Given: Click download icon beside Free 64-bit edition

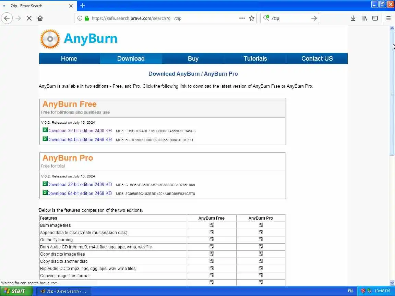Looking at the screenshot, I should click(45, 139).
